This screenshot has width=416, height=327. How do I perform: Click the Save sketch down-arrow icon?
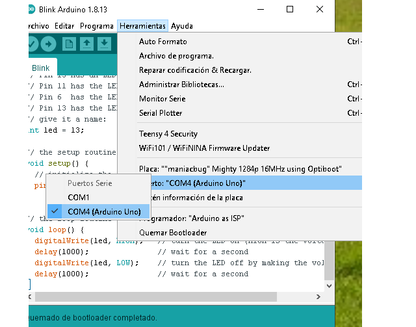click(103, 44)
